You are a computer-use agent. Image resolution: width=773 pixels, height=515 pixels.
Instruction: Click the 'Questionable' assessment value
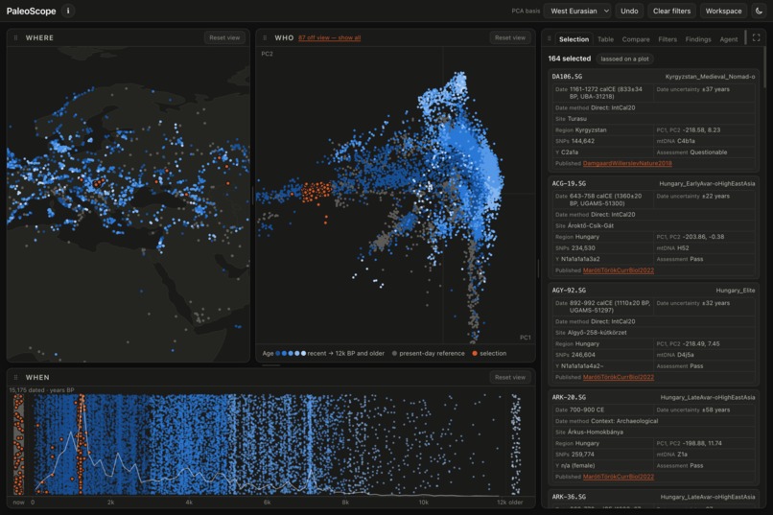click(x=709, y=152)
